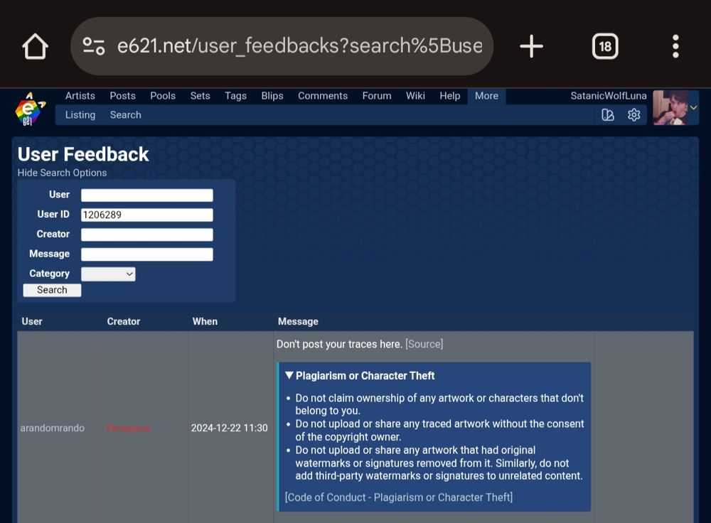Image resolution: width=711 pixels, height=523 pixels.
Task: Open browser three-dot overflow menu
Action: pyautogui.click(x=675, y=46)
